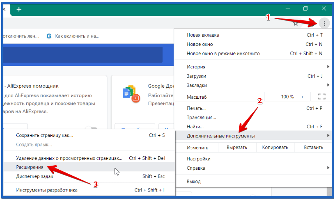Expand 'Дополнительные инструменты' submenu
Image resolution: width=336 pixels, height=200 pixels.
[x=254, y=136]
